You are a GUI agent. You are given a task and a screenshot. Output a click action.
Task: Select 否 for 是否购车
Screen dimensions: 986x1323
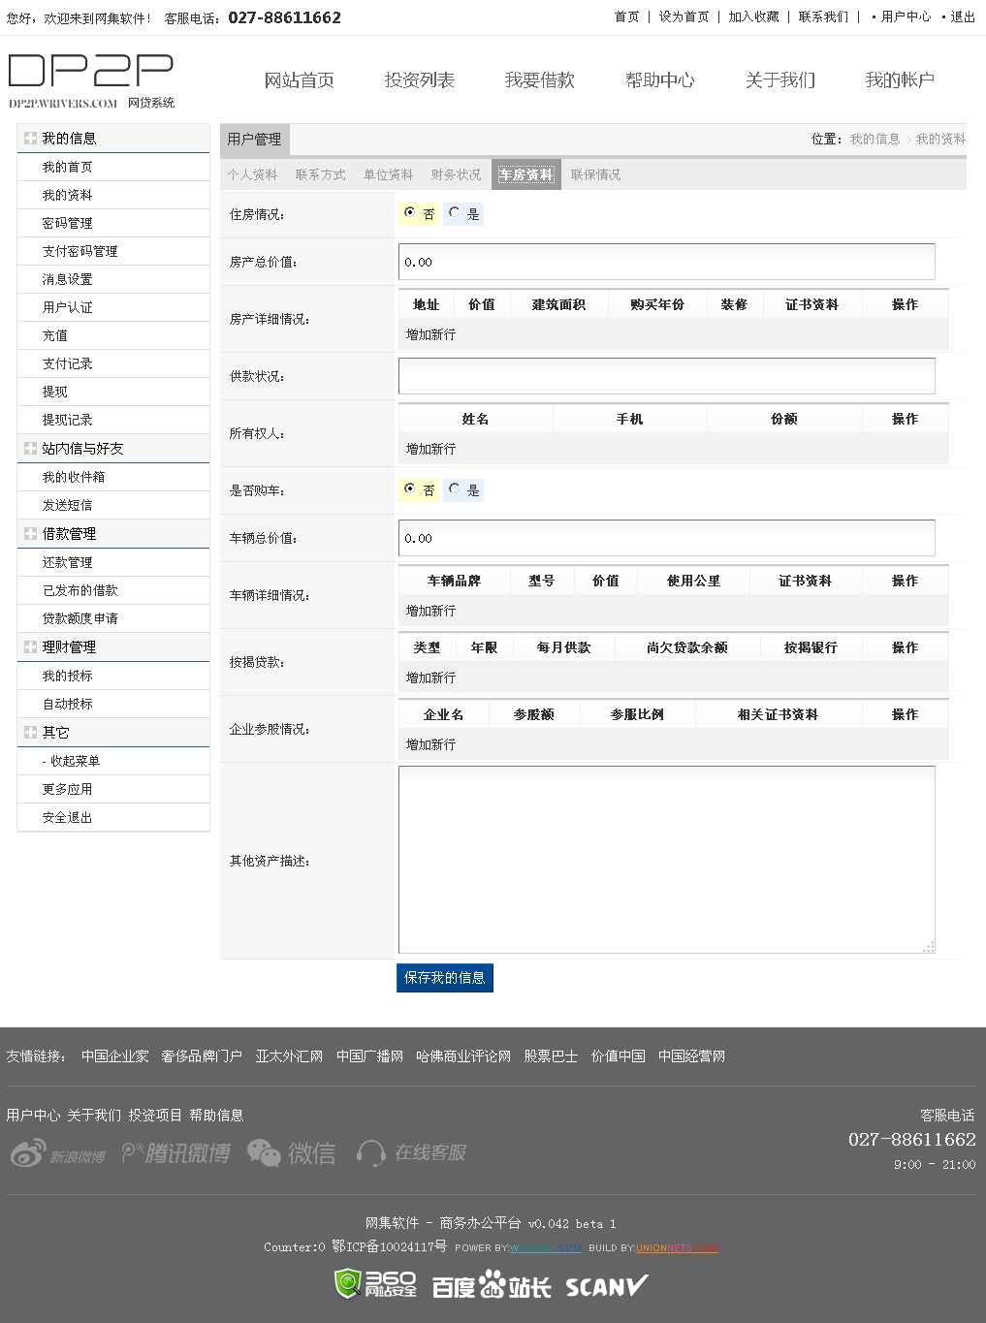point(410,489)
